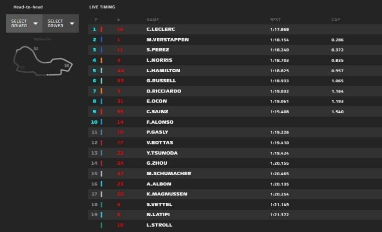
Task: Select C.Leclerc driver name
Action: 162,29
